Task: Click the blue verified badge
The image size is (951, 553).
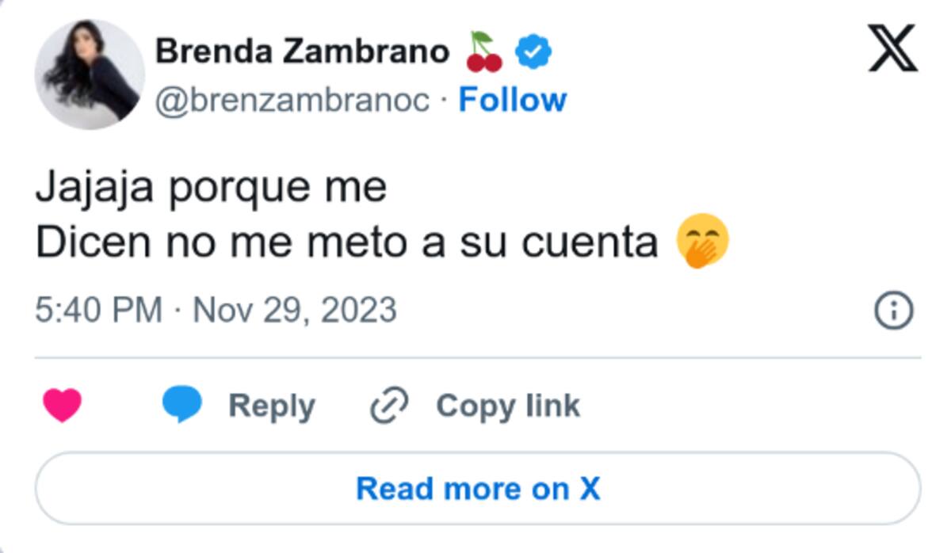Action: (533, 53)
